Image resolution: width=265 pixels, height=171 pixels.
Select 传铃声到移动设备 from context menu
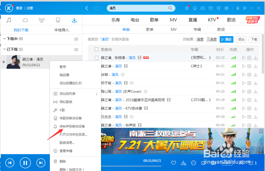tap(72, 126)
